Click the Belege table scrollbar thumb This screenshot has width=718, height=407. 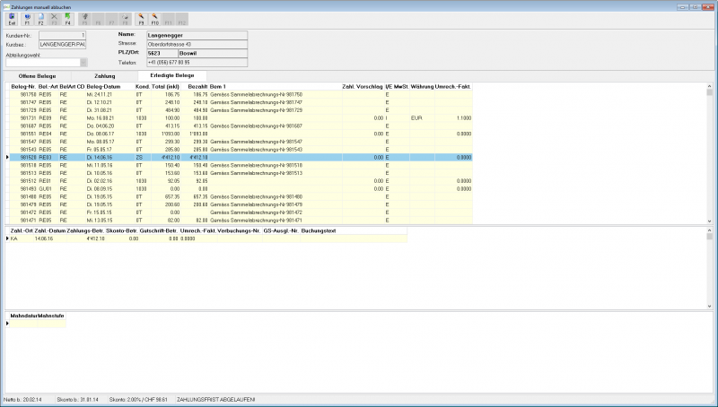(x=709, y=92)
